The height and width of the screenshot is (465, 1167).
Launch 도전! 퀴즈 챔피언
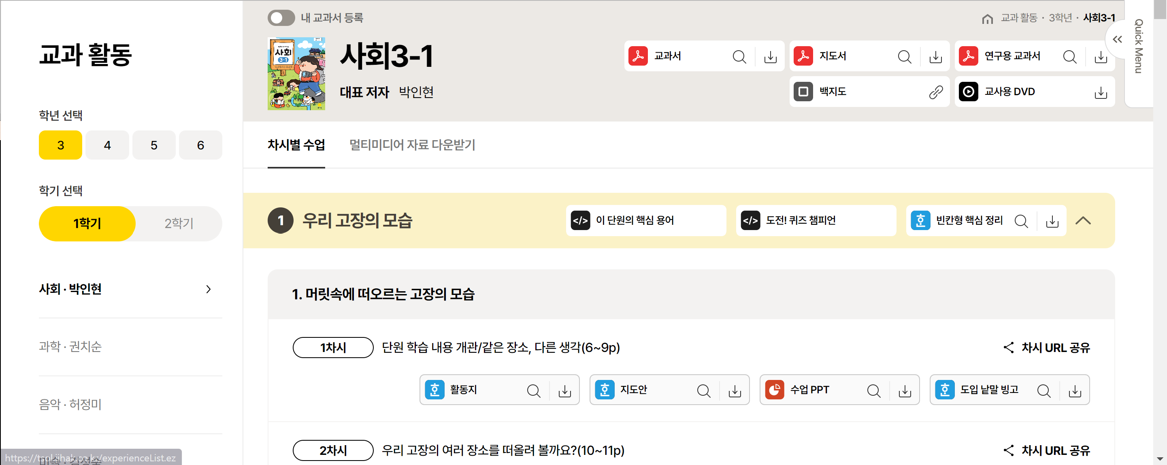[816, 221]
